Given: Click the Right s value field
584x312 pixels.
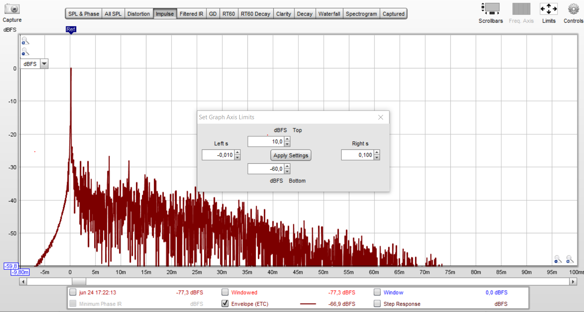Looking at the screenshot, I should point(357,155).
